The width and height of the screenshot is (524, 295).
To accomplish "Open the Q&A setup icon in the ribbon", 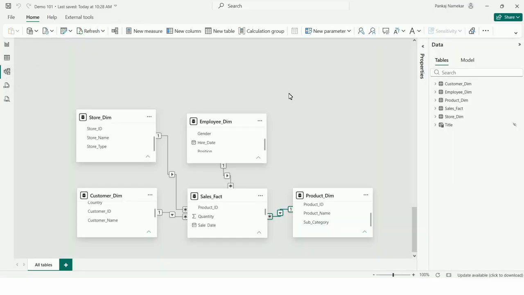I will click(386, 31).
